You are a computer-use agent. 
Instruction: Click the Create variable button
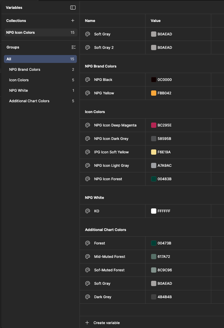102,322
